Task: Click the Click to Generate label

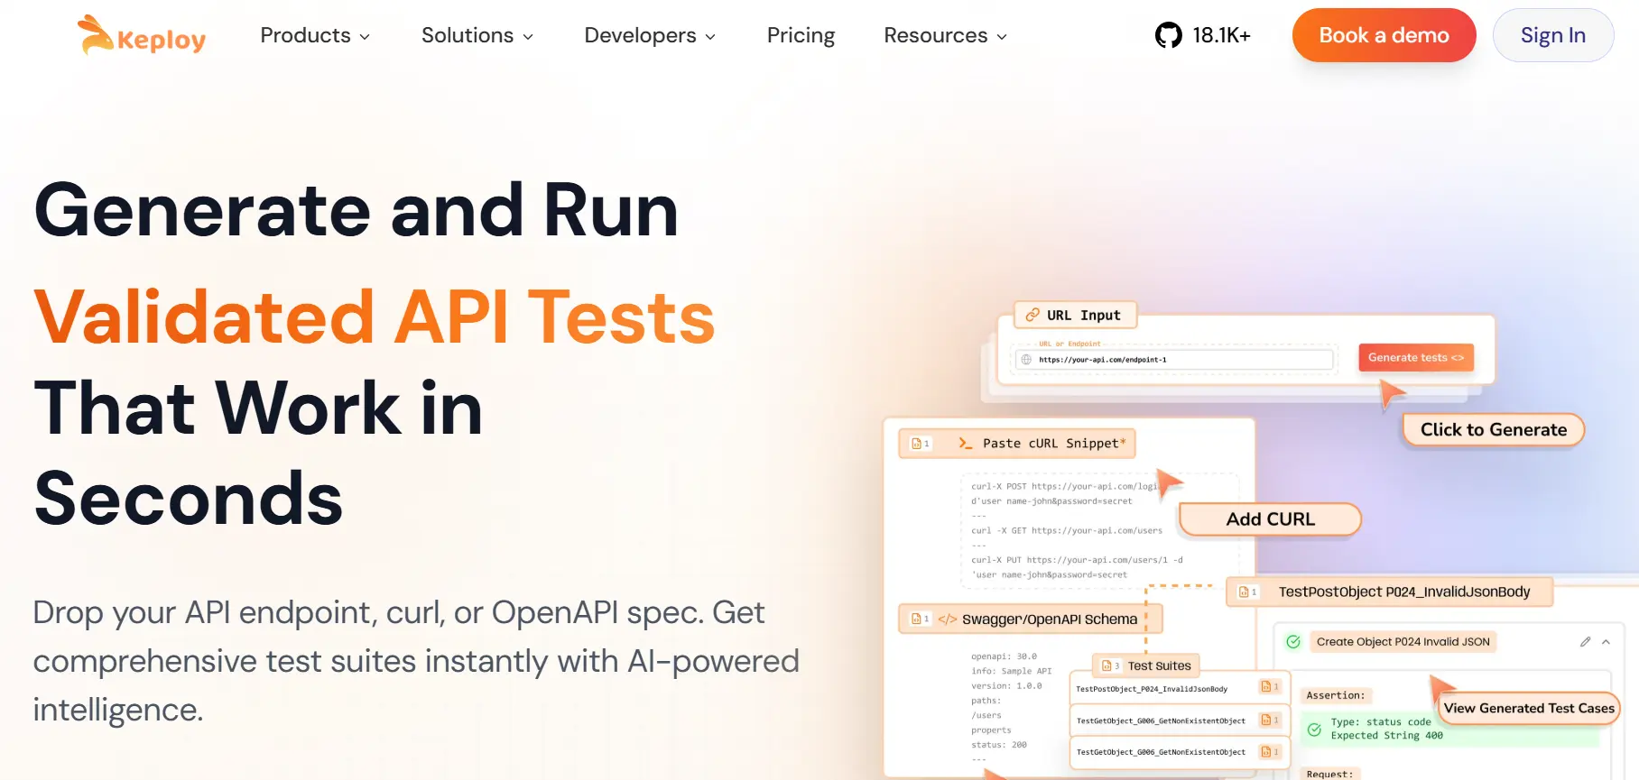Action: coord(1494,429)
